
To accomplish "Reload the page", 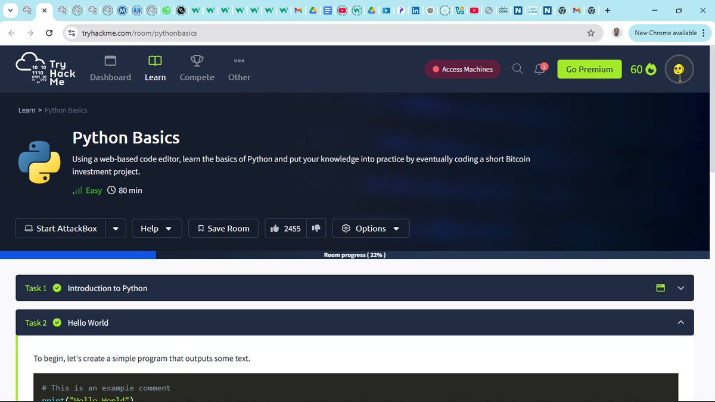I will [x=49, y=33].
